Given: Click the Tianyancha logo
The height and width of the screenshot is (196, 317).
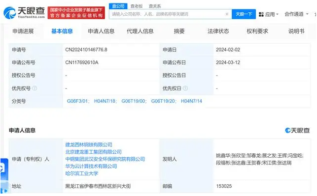Looking at the screenshot, I should pyautogui.click(x=24, y=13).
